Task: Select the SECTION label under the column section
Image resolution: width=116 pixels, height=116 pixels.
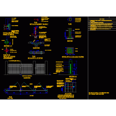Action: [70, 41]
